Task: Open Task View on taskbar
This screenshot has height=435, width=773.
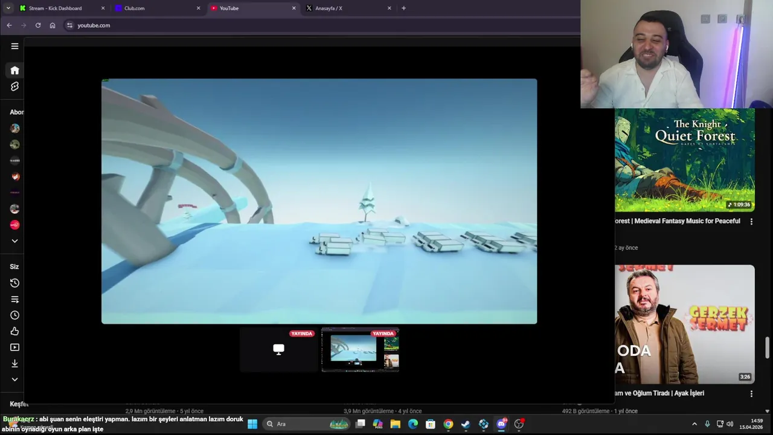Action: (360, 424)
